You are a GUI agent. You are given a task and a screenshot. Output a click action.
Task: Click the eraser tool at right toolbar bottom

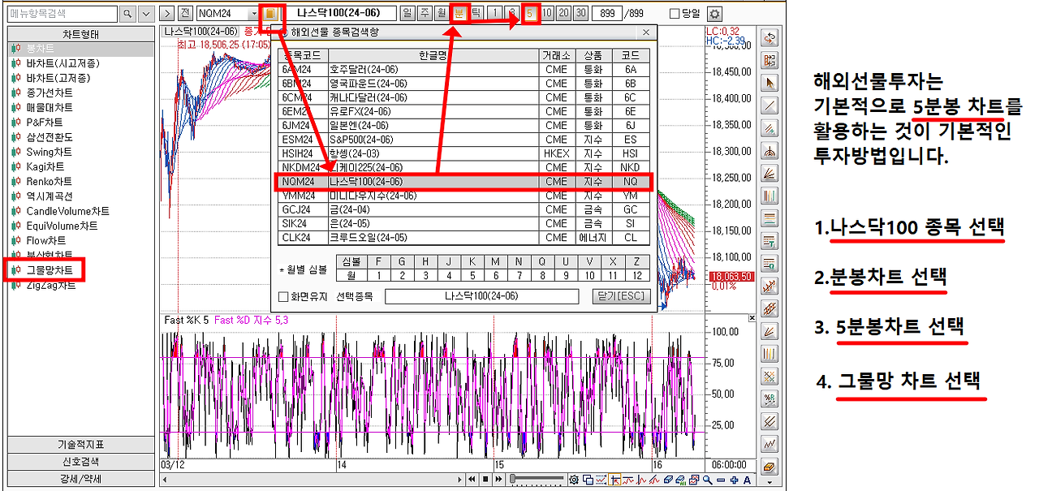(x=770, y=467)
